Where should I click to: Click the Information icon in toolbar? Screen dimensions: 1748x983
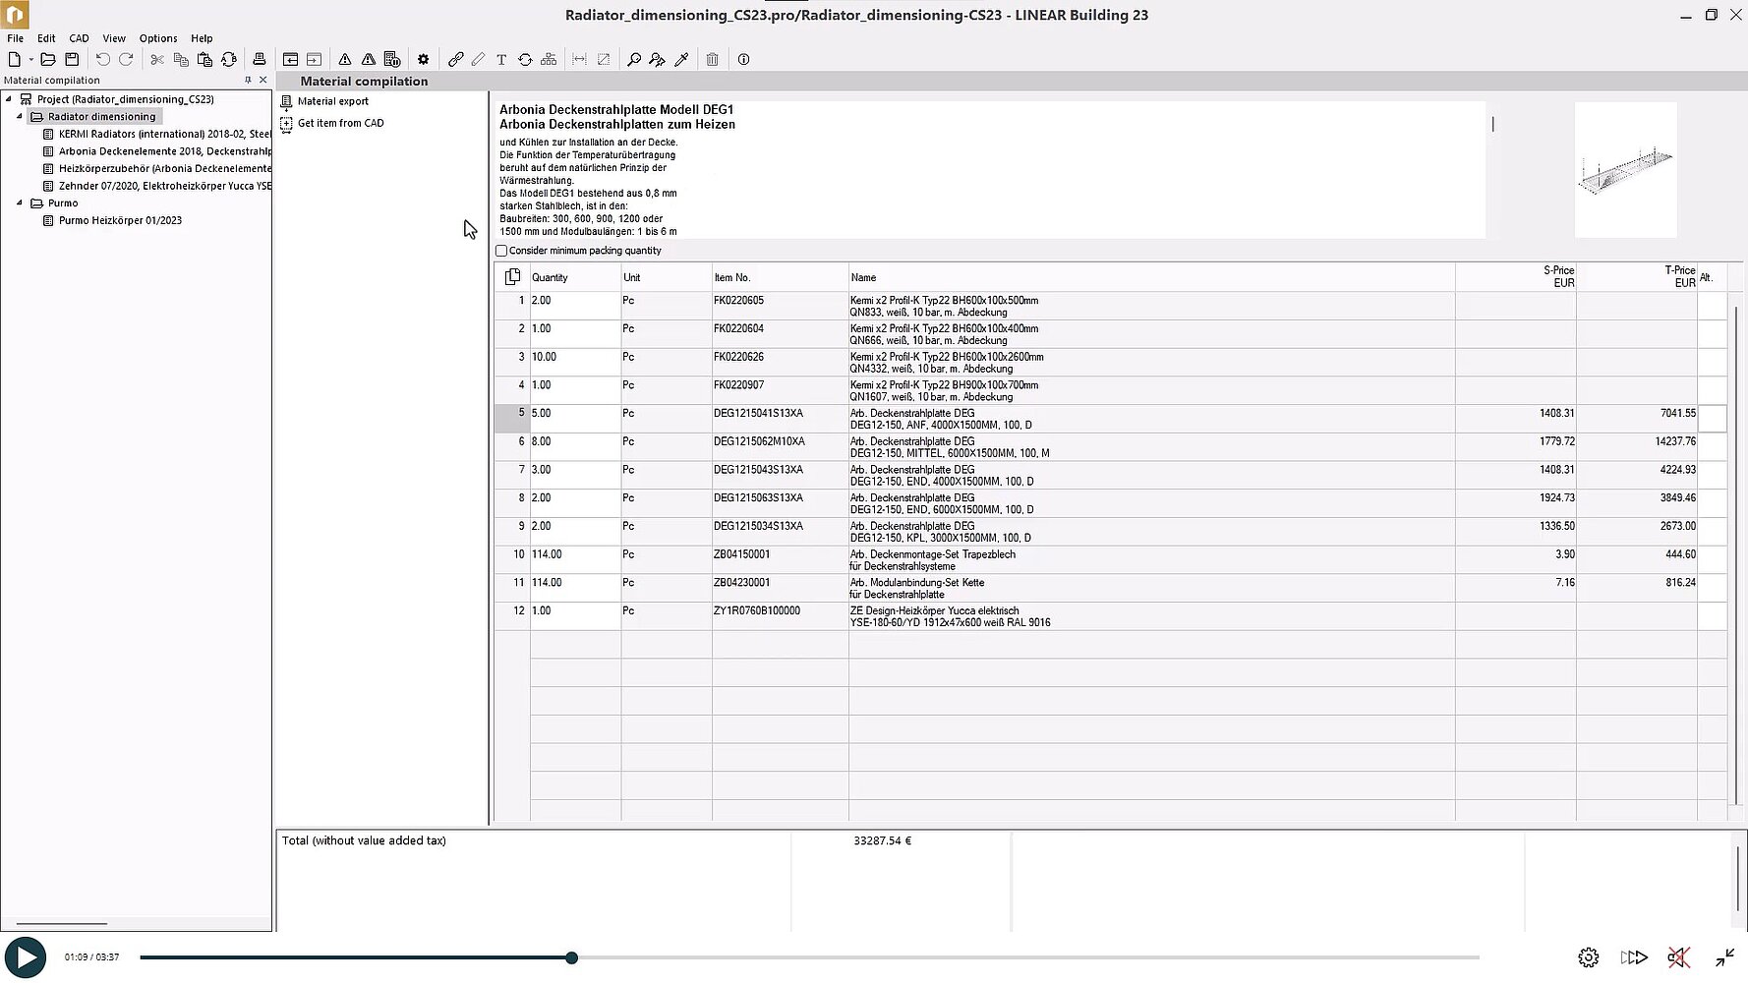(x=744, y=60)
